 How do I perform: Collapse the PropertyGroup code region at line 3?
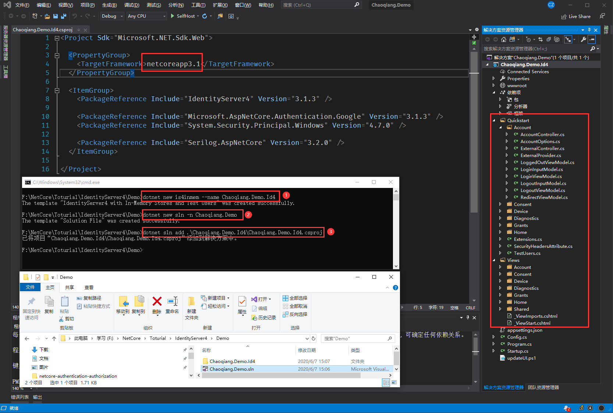[x=57, y=55]
